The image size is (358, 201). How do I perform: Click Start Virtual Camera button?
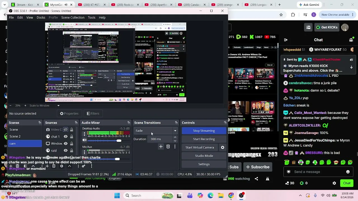tap(200, 147)
